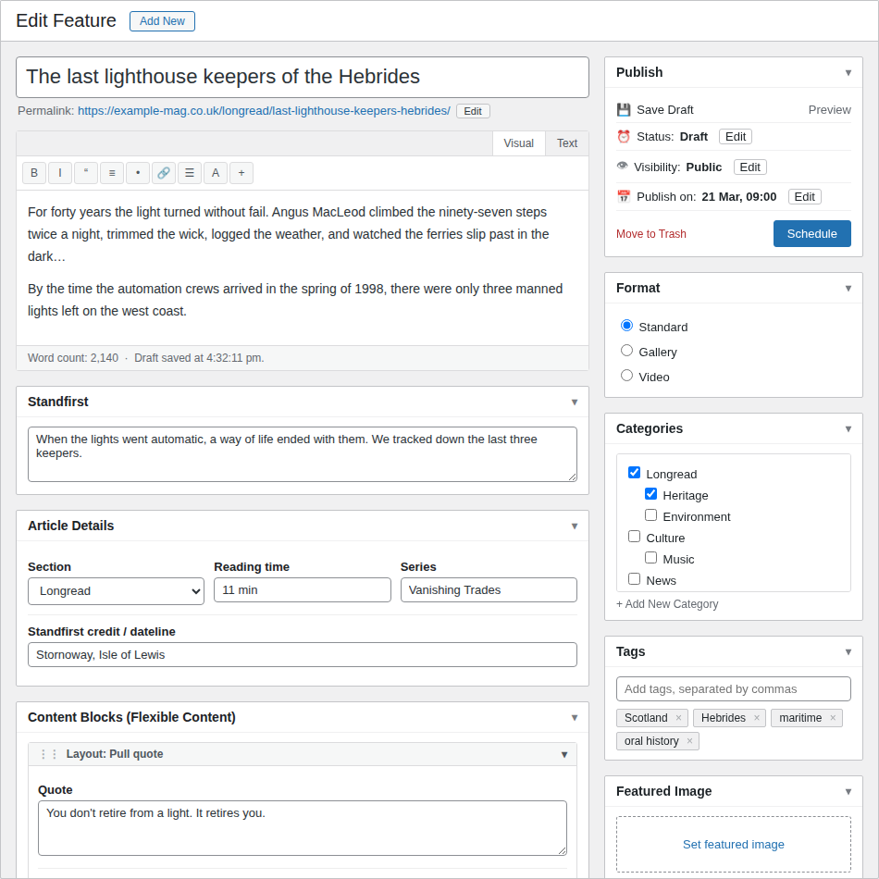Click the post title field
This screenshot has height=879, width=879.
tap(303, 78)
